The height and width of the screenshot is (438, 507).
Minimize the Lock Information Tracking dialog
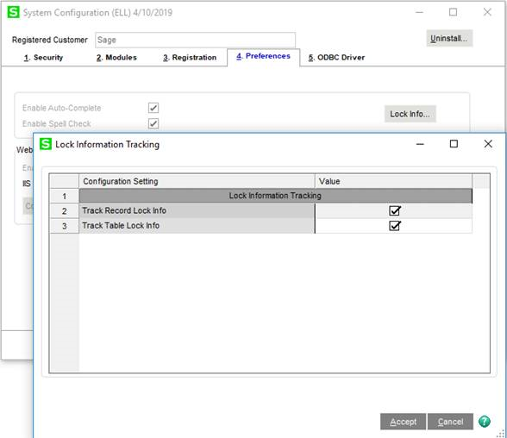point(420,144)
